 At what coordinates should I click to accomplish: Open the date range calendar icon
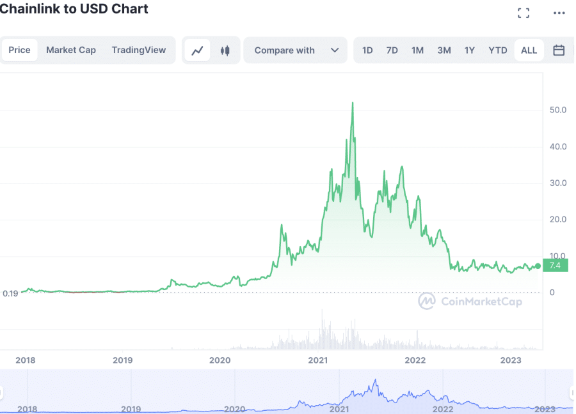click(x=559, y=50)
